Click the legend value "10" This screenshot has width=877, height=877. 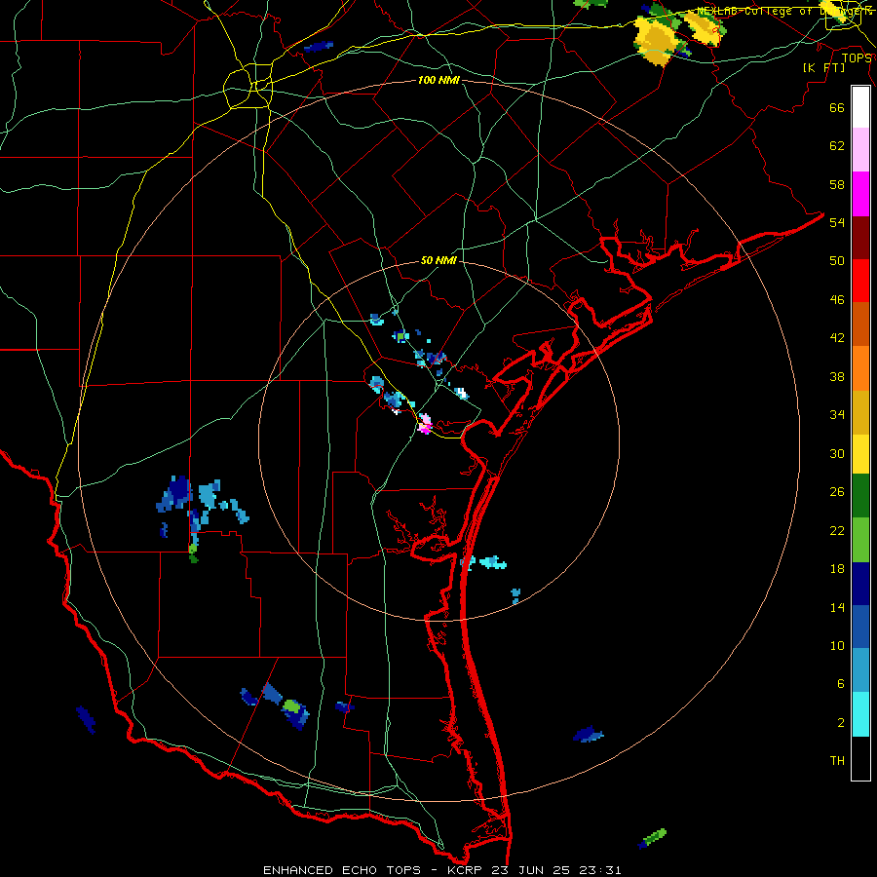point(837,645)
